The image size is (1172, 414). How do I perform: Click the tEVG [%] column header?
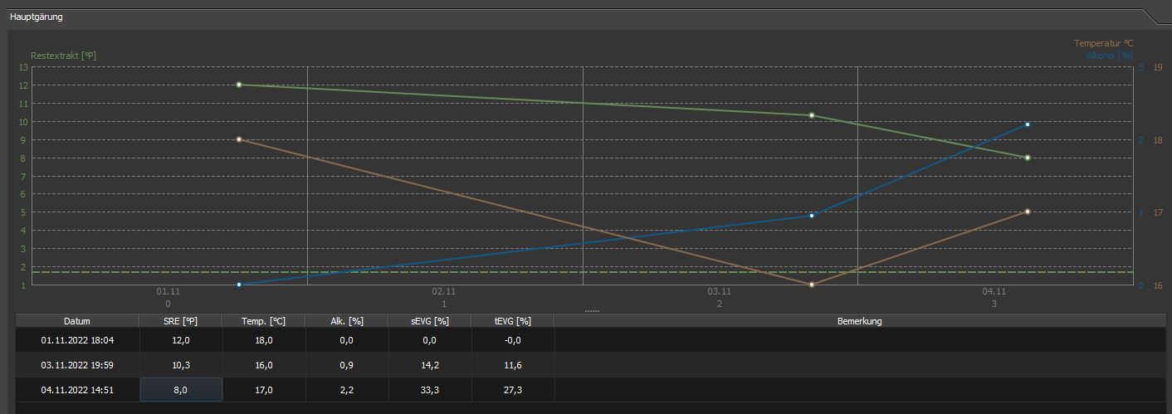[512, 321]
